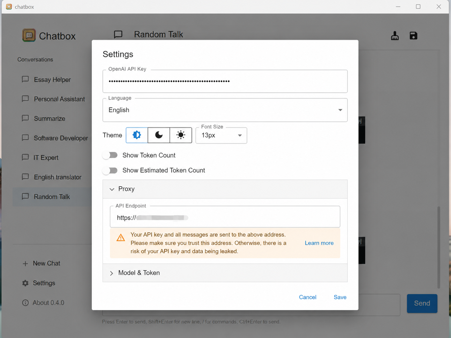The height and width of the screenshot is (338, 451).
Task: Click the Settings dialog title text
Action: 118,54
